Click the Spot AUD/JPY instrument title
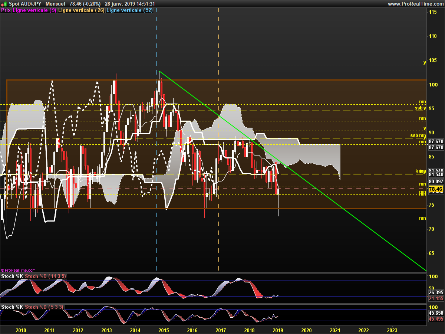The height and width of the screenshot is (334, 445). (x=25, y=4)
